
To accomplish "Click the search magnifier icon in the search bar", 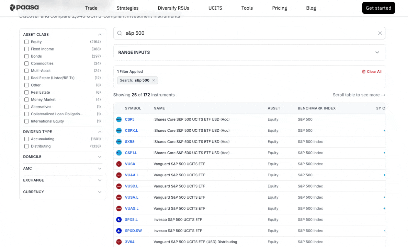I will [x=120, y=33].
